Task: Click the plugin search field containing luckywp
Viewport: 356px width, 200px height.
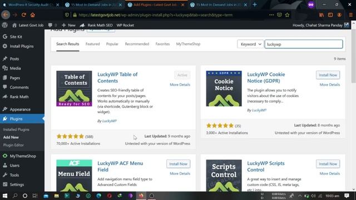Action: coord(304,44)
